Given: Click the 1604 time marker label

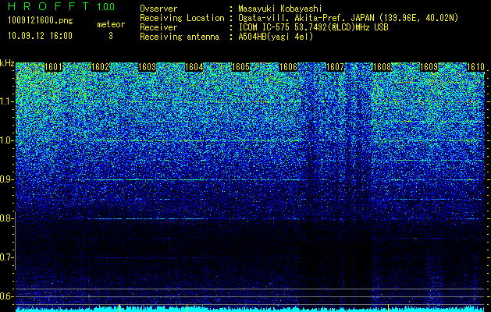Looking at the screenshot, I should (194, 67).
